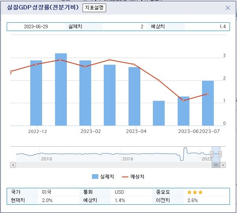Click the 미국 country value
This screenshot has width=237, height=213.
47,192
